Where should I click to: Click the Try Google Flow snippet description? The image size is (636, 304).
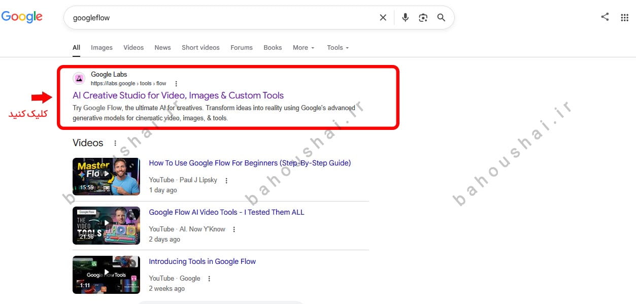coord(214,113)
